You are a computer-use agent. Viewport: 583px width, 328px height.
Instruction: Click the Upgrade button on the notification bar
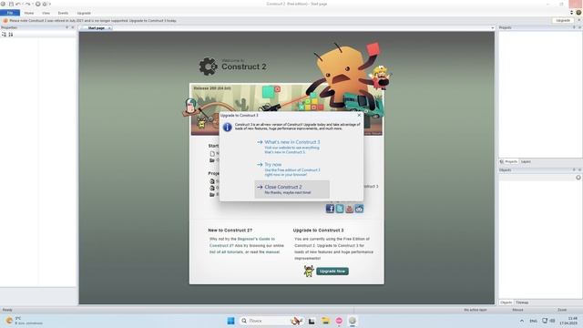tap(563, 20)
